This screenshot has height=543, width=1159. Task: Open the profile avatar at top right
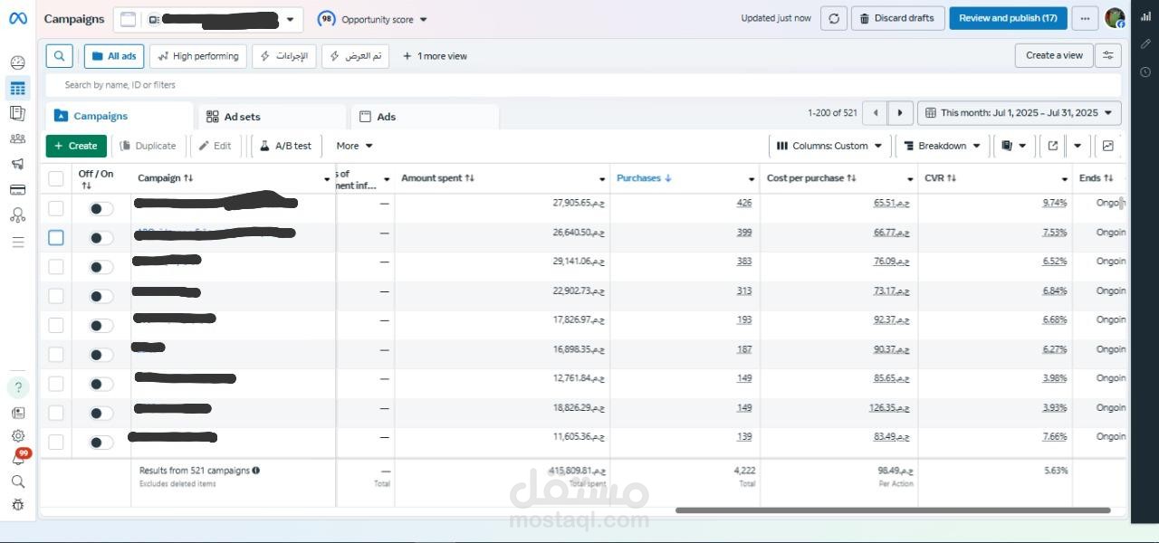point(1115,18)
